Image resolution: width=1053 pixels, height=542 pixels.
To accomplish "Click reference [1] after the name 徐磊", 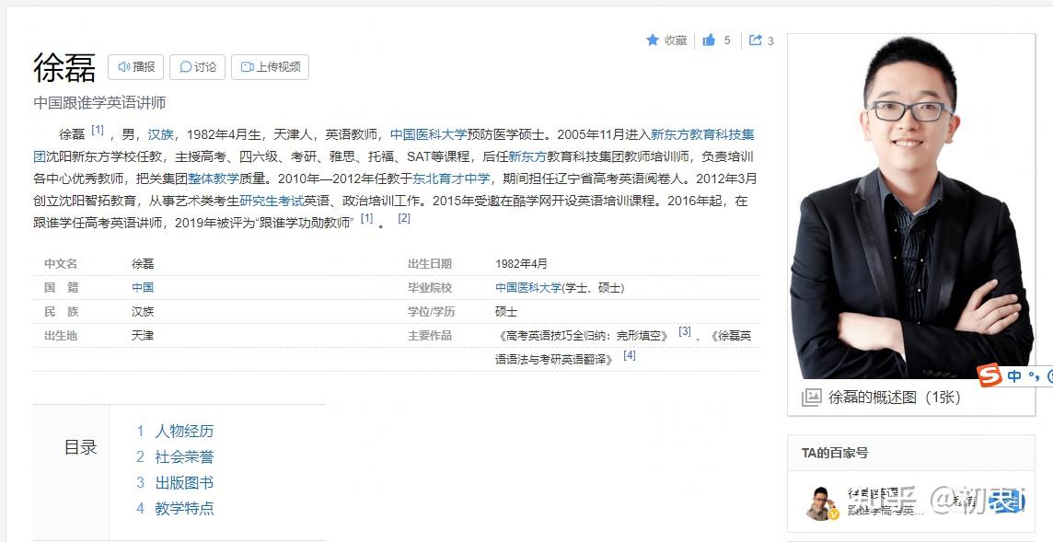I will click(98, 130).
